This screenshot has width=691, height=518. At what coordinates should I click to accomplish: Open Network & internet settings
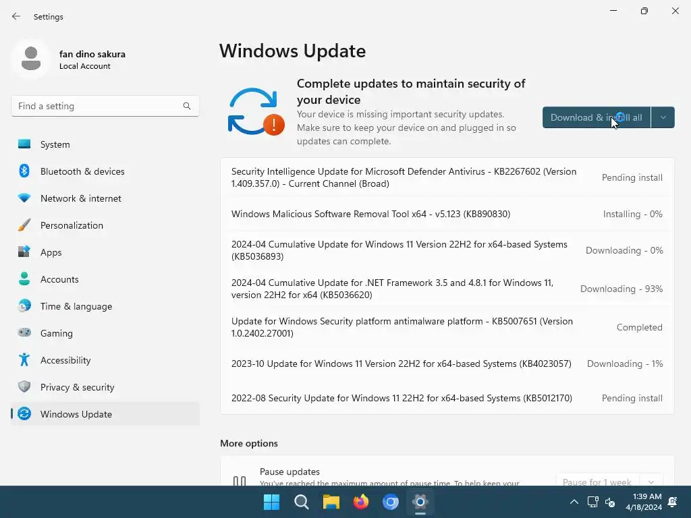105,198
